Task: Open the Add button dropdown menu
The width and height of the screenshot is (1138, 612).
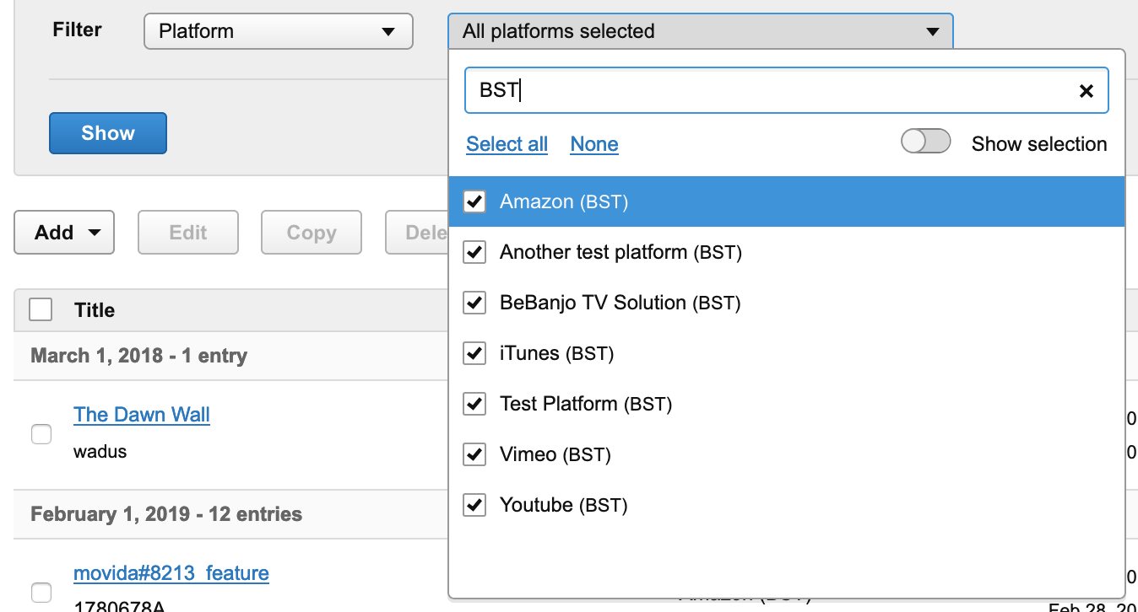Action: click(x=64, y=233)
